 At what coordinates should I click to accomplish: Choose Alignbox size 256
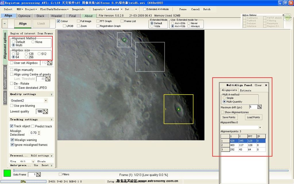(x=26, y=57)
